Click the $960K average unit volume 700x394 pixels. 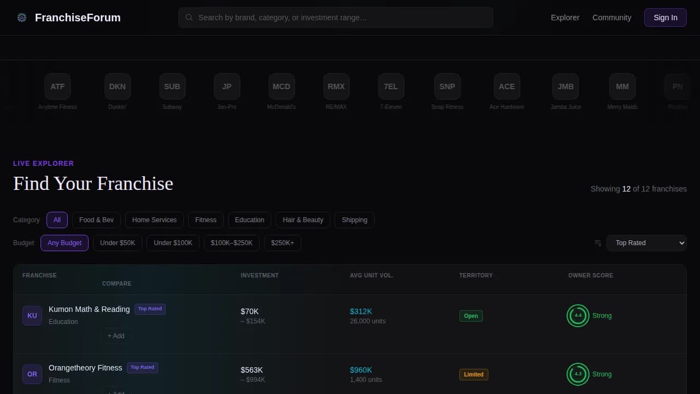pyautogui.click(x=361, y=370)
